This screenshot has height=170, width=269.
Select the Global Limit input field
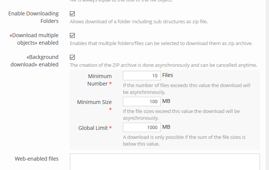142,128
